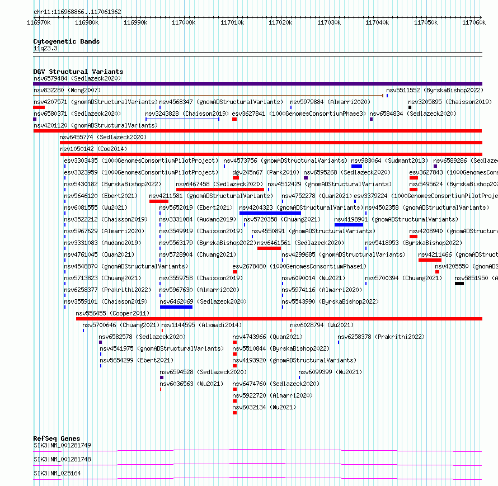Viewport: 498px width, 486px height.
Task: Click the red bar of nsv4201120
Action: [257, 131]
